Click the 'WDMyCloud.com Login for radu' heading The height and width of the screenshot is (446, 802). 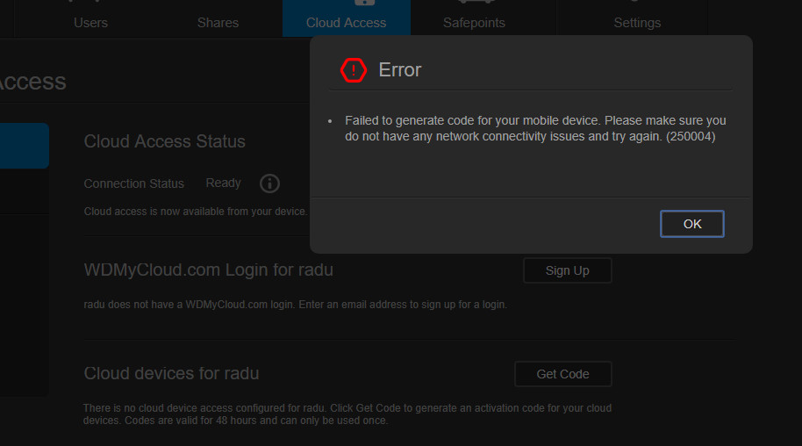tap(209, 270)
